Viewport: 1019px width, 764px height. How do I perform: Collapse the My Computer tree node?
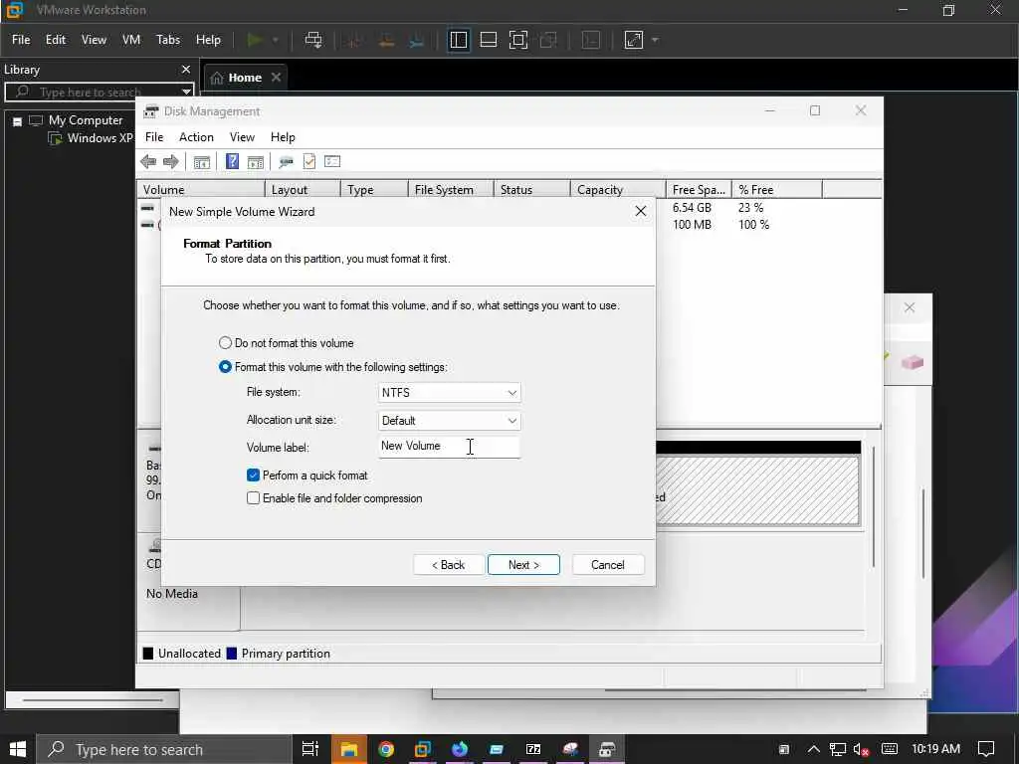click(18, 120)
